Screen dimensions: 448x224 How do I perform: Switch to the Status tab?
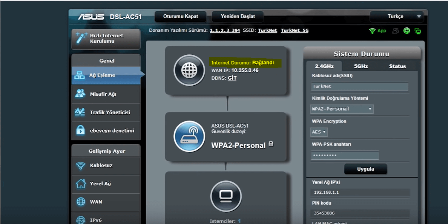click(x=397, y=66)
